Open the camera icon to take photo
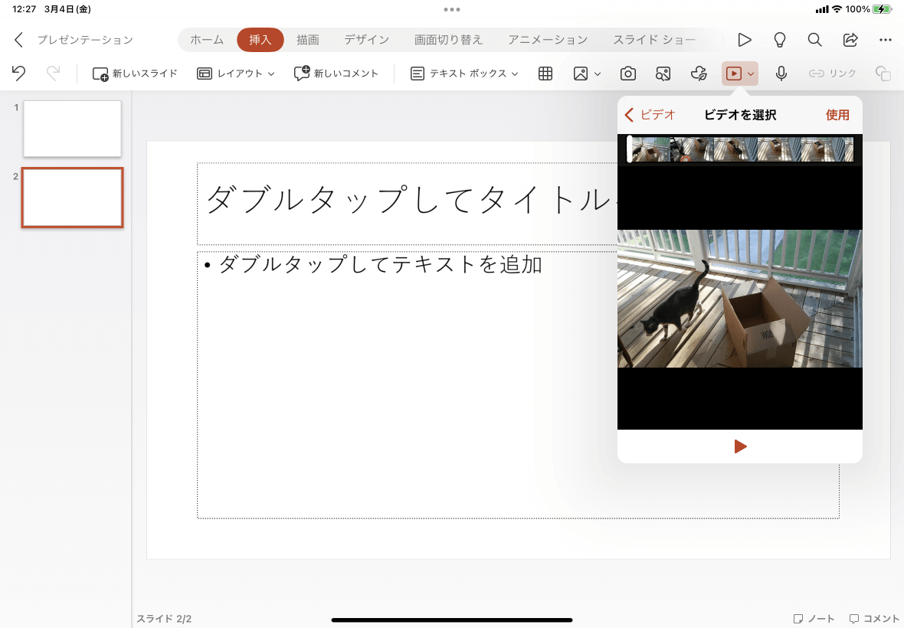Screen dimensions: 904x628 (x=628, y=74)
